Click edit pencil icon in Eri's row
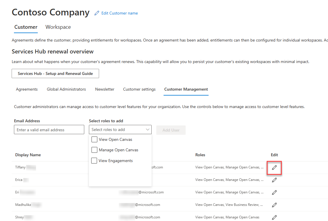Image resolution: width=328 pixels, height=221 pixels. (274, 193)
